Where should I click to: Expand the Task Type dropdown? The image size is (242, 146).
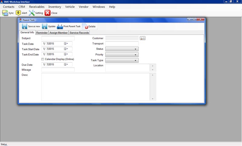(x=122, y=60)
